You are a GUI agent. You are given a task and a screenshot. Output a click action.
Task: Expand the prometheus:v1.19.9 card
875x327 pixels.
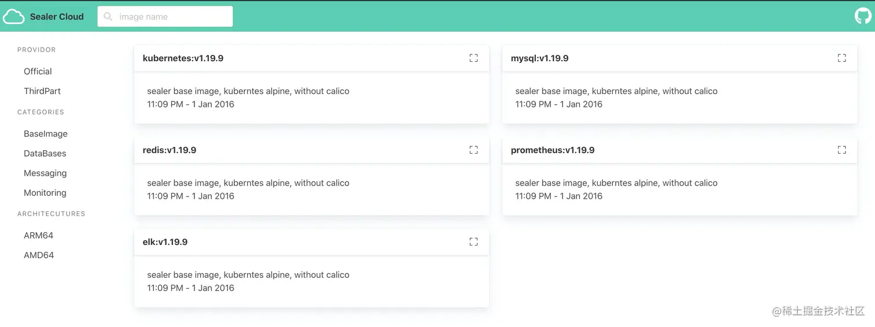841,150
